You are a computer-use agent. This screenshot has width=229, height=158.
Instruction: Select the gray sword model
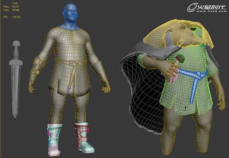pos(16,79)
